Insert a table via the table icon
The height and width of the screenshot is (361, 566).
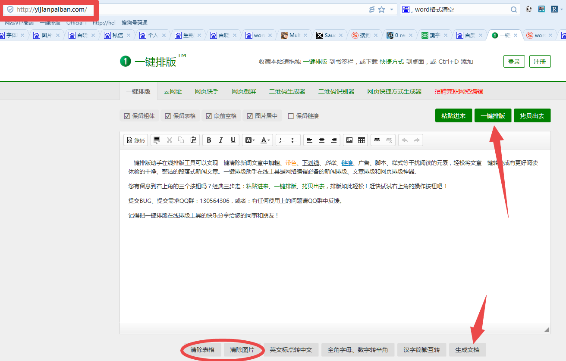point(362,140)
